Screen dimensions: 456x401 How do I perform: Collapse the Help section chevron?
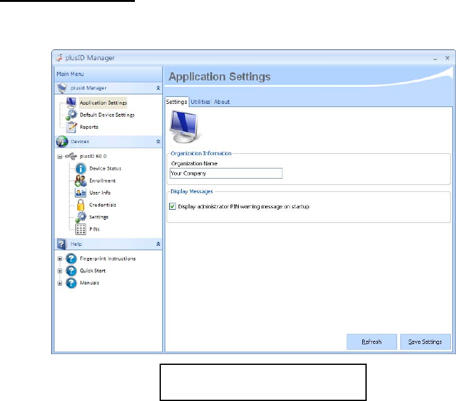point(158,244)
